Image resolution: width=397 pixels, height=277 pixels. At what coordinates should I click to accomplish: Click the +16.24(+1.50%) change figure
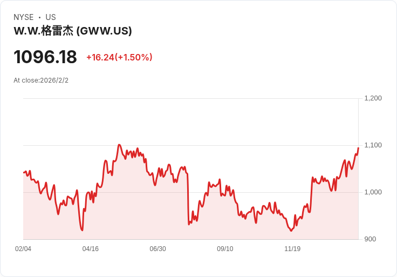(119, 57)
